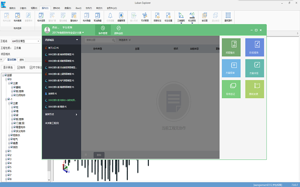Expand floor 1 tree node

pyautogui.click(x=6, y=151)
